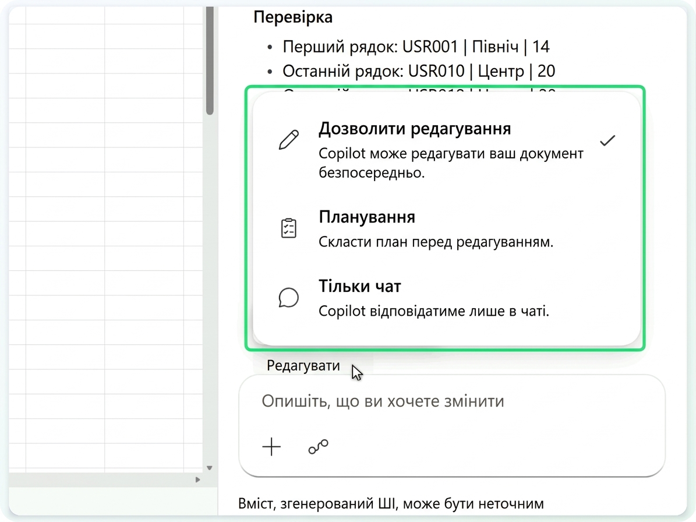Viewport: 696px width, 522px height.
Task: Click the clipboard checklist icon beside Планування
Action: click(289, 228)
